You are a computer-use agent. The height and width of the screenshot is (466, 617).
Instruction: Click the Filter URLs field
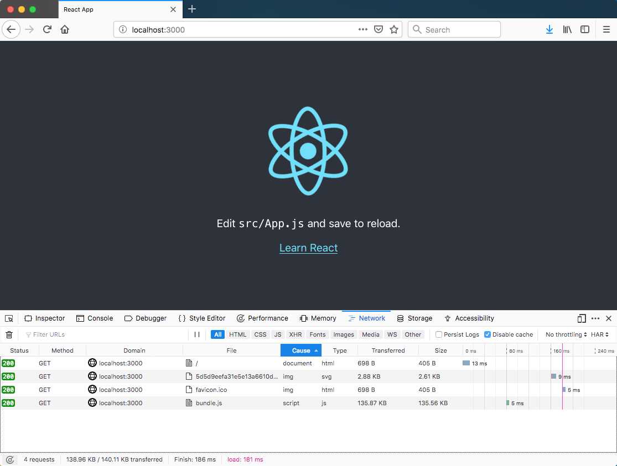tap(106, 334)
